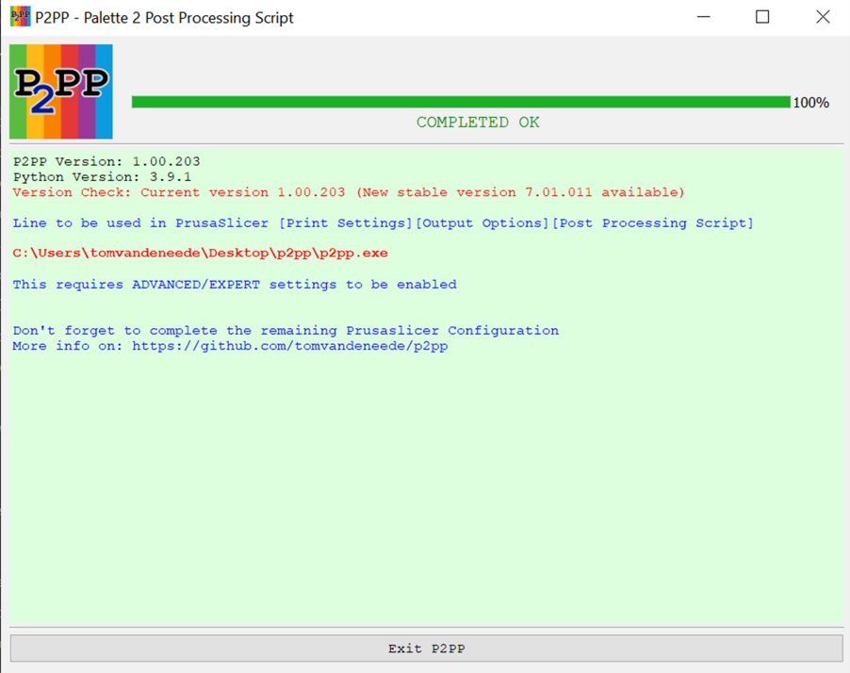This screenshot has height=673, width=850.
Task: Click the 100% progress label
Action: pyautogui.click(x=810, y=103)
